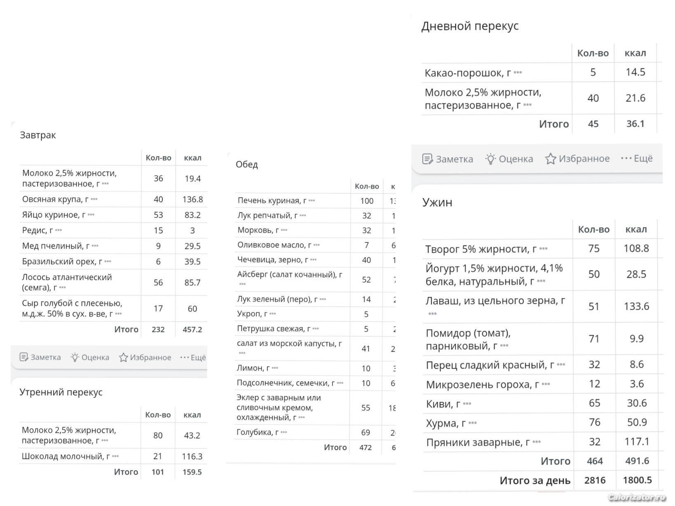Open the Ещё menu under Завтрак
Screen dimensions: 675x506
coord(193,357)
